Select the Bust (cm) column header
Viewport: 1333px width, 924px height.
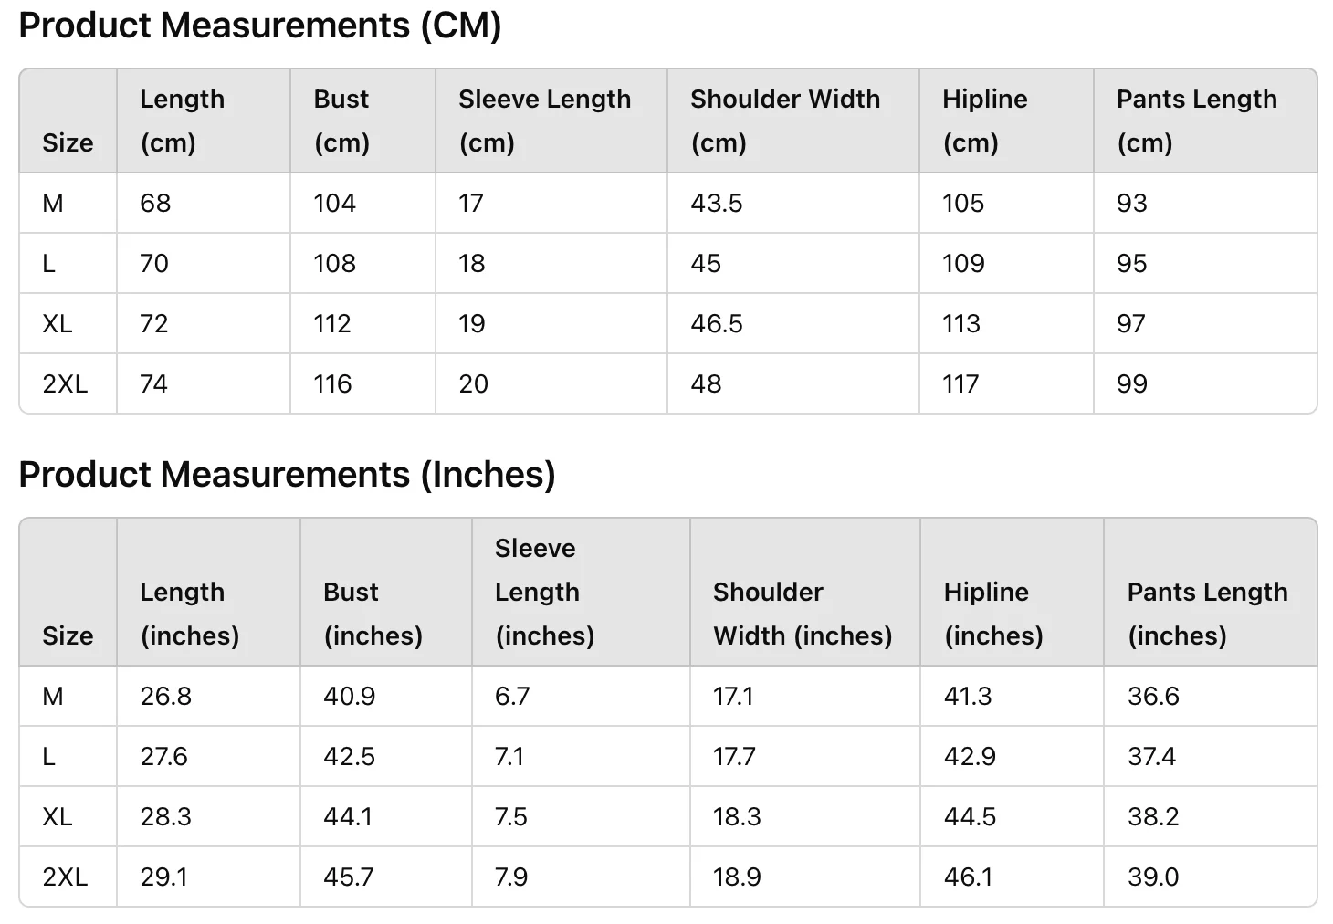click(x=362, y=121)
